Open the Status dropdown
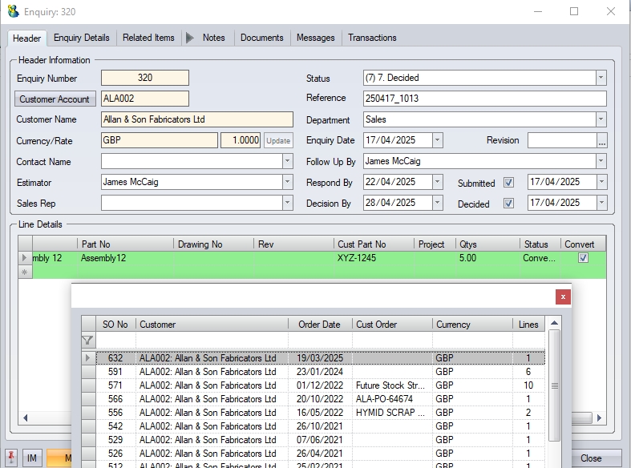 tap(601, 78)
